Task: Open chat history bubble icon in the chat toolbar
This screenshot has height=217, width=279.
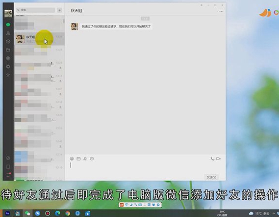Action: tap(92, 159)
